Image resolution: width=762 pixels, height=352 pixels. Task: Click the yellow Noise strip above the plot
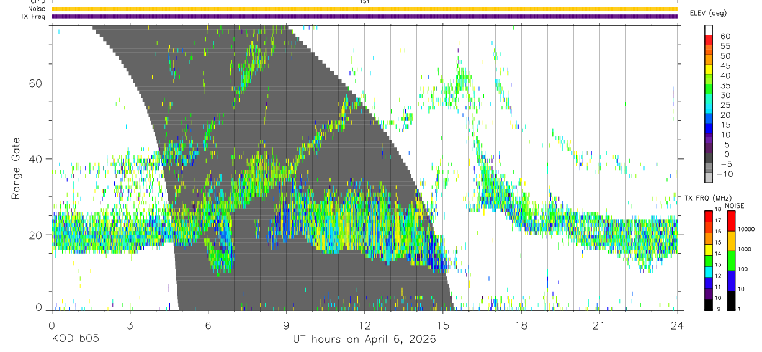click(364, 9)
